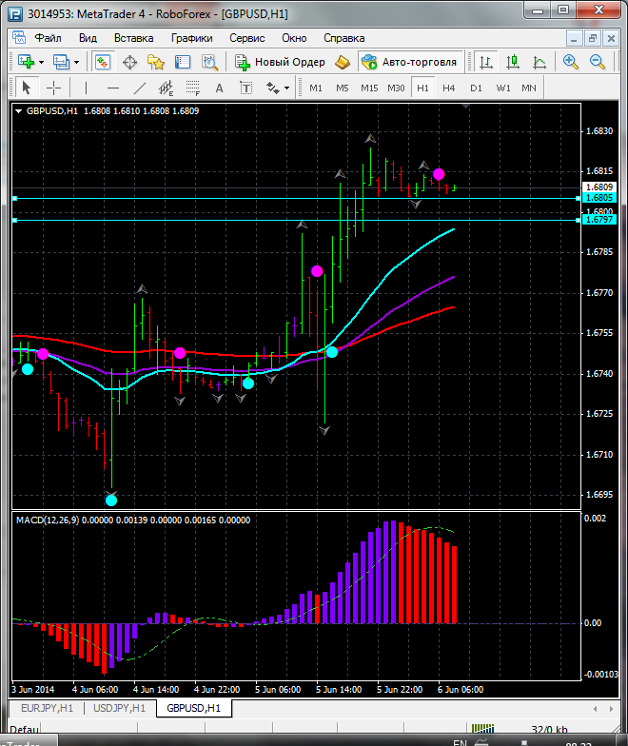The image size is (628, 746).
Task: Switch chart to candlesticks
Action: click(x=513, y=62)
